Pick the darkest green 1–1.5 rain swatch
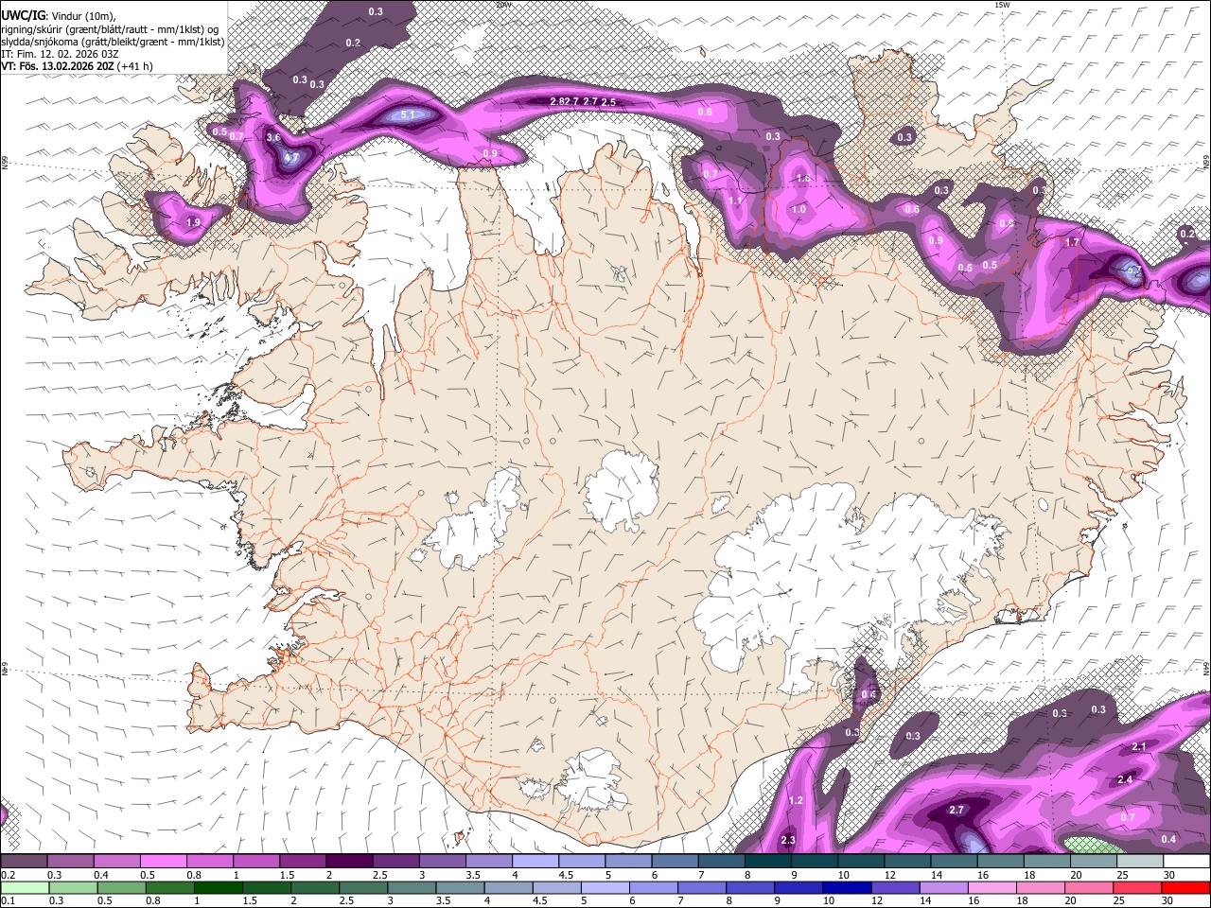 pyautogui.click(x=218, y=887)
